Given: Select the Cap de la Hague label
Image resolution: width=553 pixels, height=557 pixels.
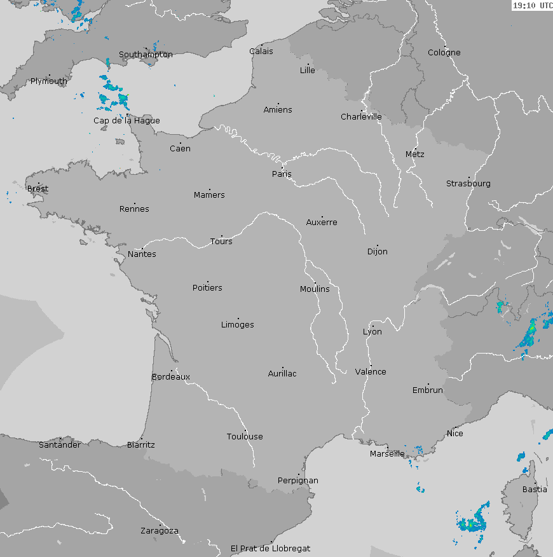Looking at the screenshot, I should [126, 121].
